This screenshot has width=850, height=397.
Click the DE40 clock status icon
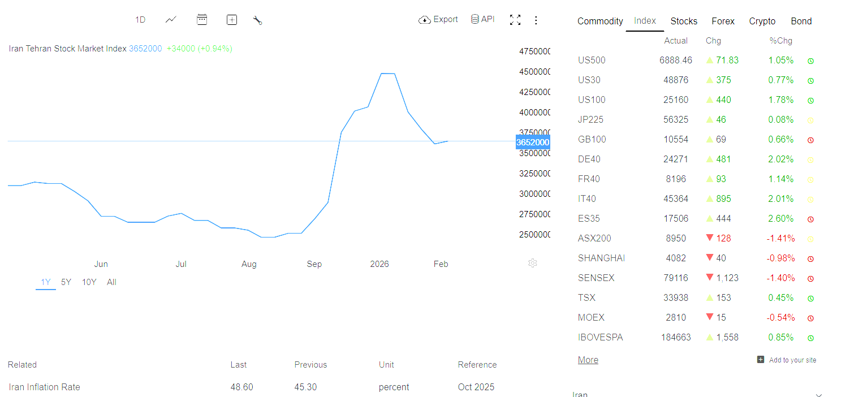[x=810, y=159]
